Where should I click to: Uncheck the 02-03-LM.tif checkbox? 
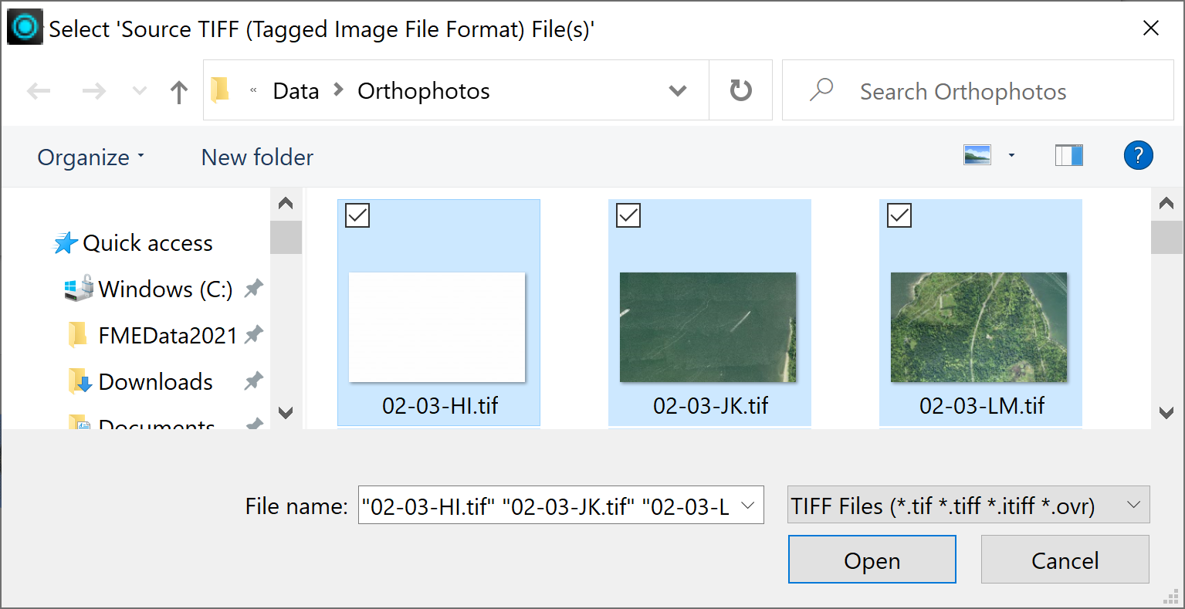898,215
